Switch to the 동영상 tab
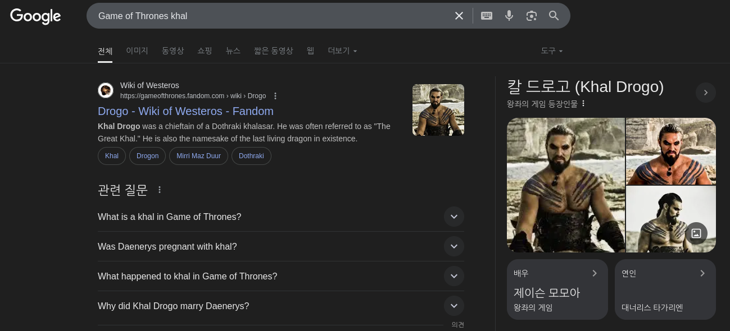 pyautogui.click(x=173, y=50)
